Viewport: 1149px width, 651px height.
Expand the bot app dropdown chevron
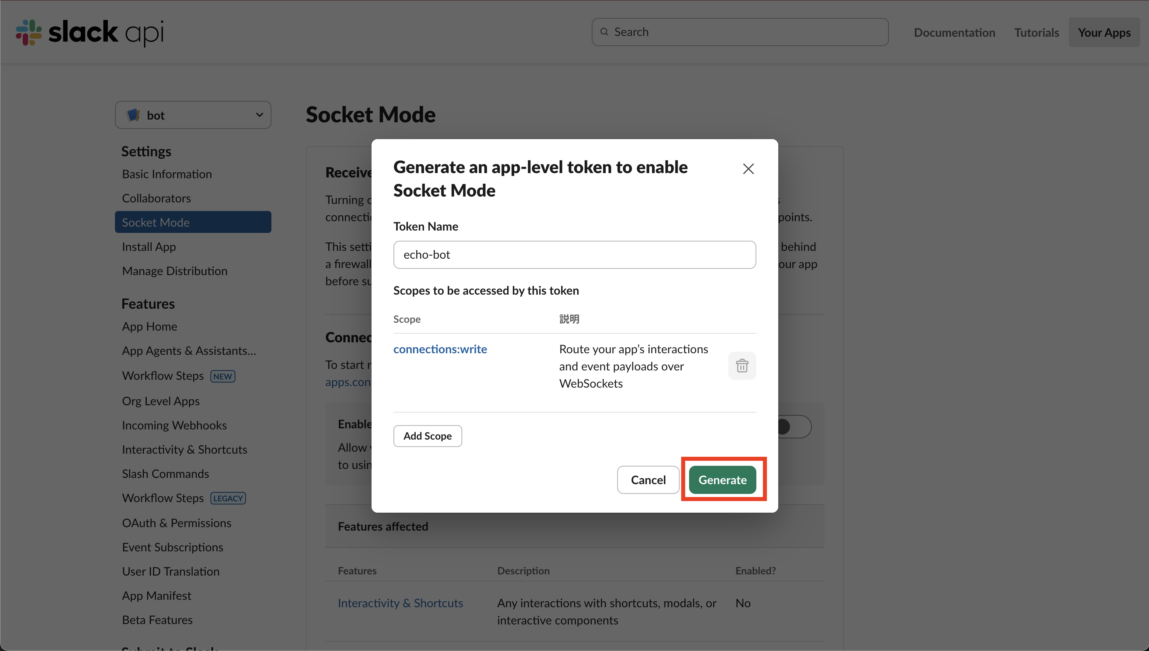tap(259, 115)
